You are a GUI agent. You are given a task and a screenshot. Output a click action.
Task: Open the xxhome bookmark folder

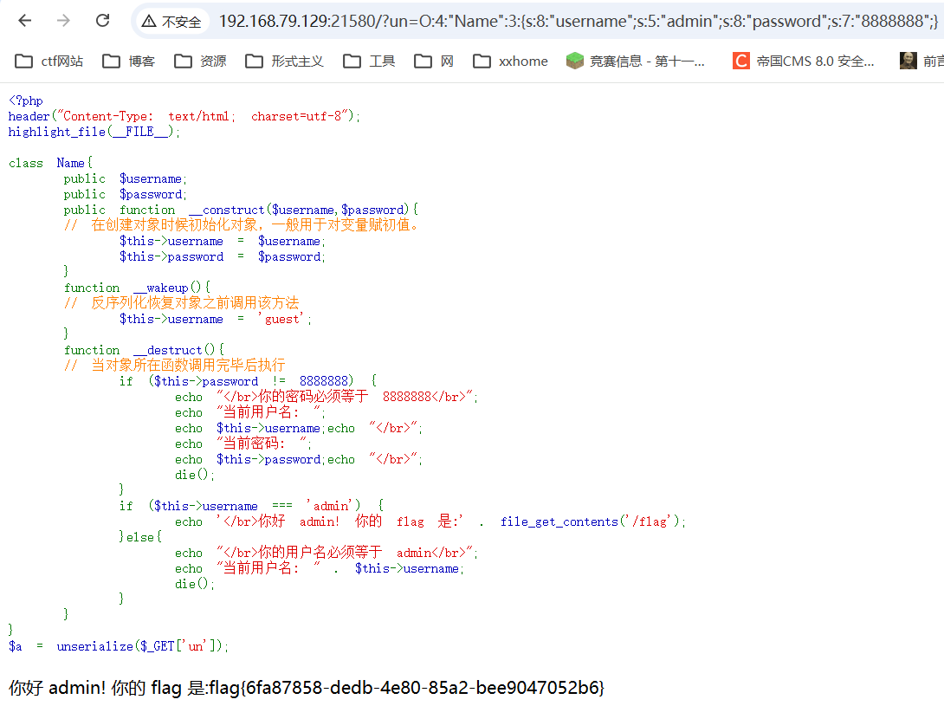[510, 61]
